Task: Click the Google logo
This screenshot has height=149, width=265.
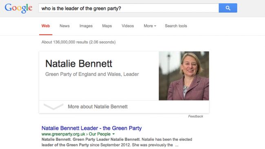Action: tap(18, 8)
